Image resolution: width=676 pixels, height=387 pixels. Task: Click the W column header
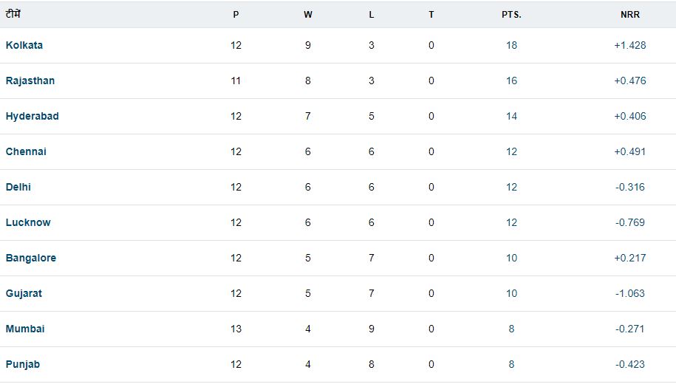tap(308, 15)
